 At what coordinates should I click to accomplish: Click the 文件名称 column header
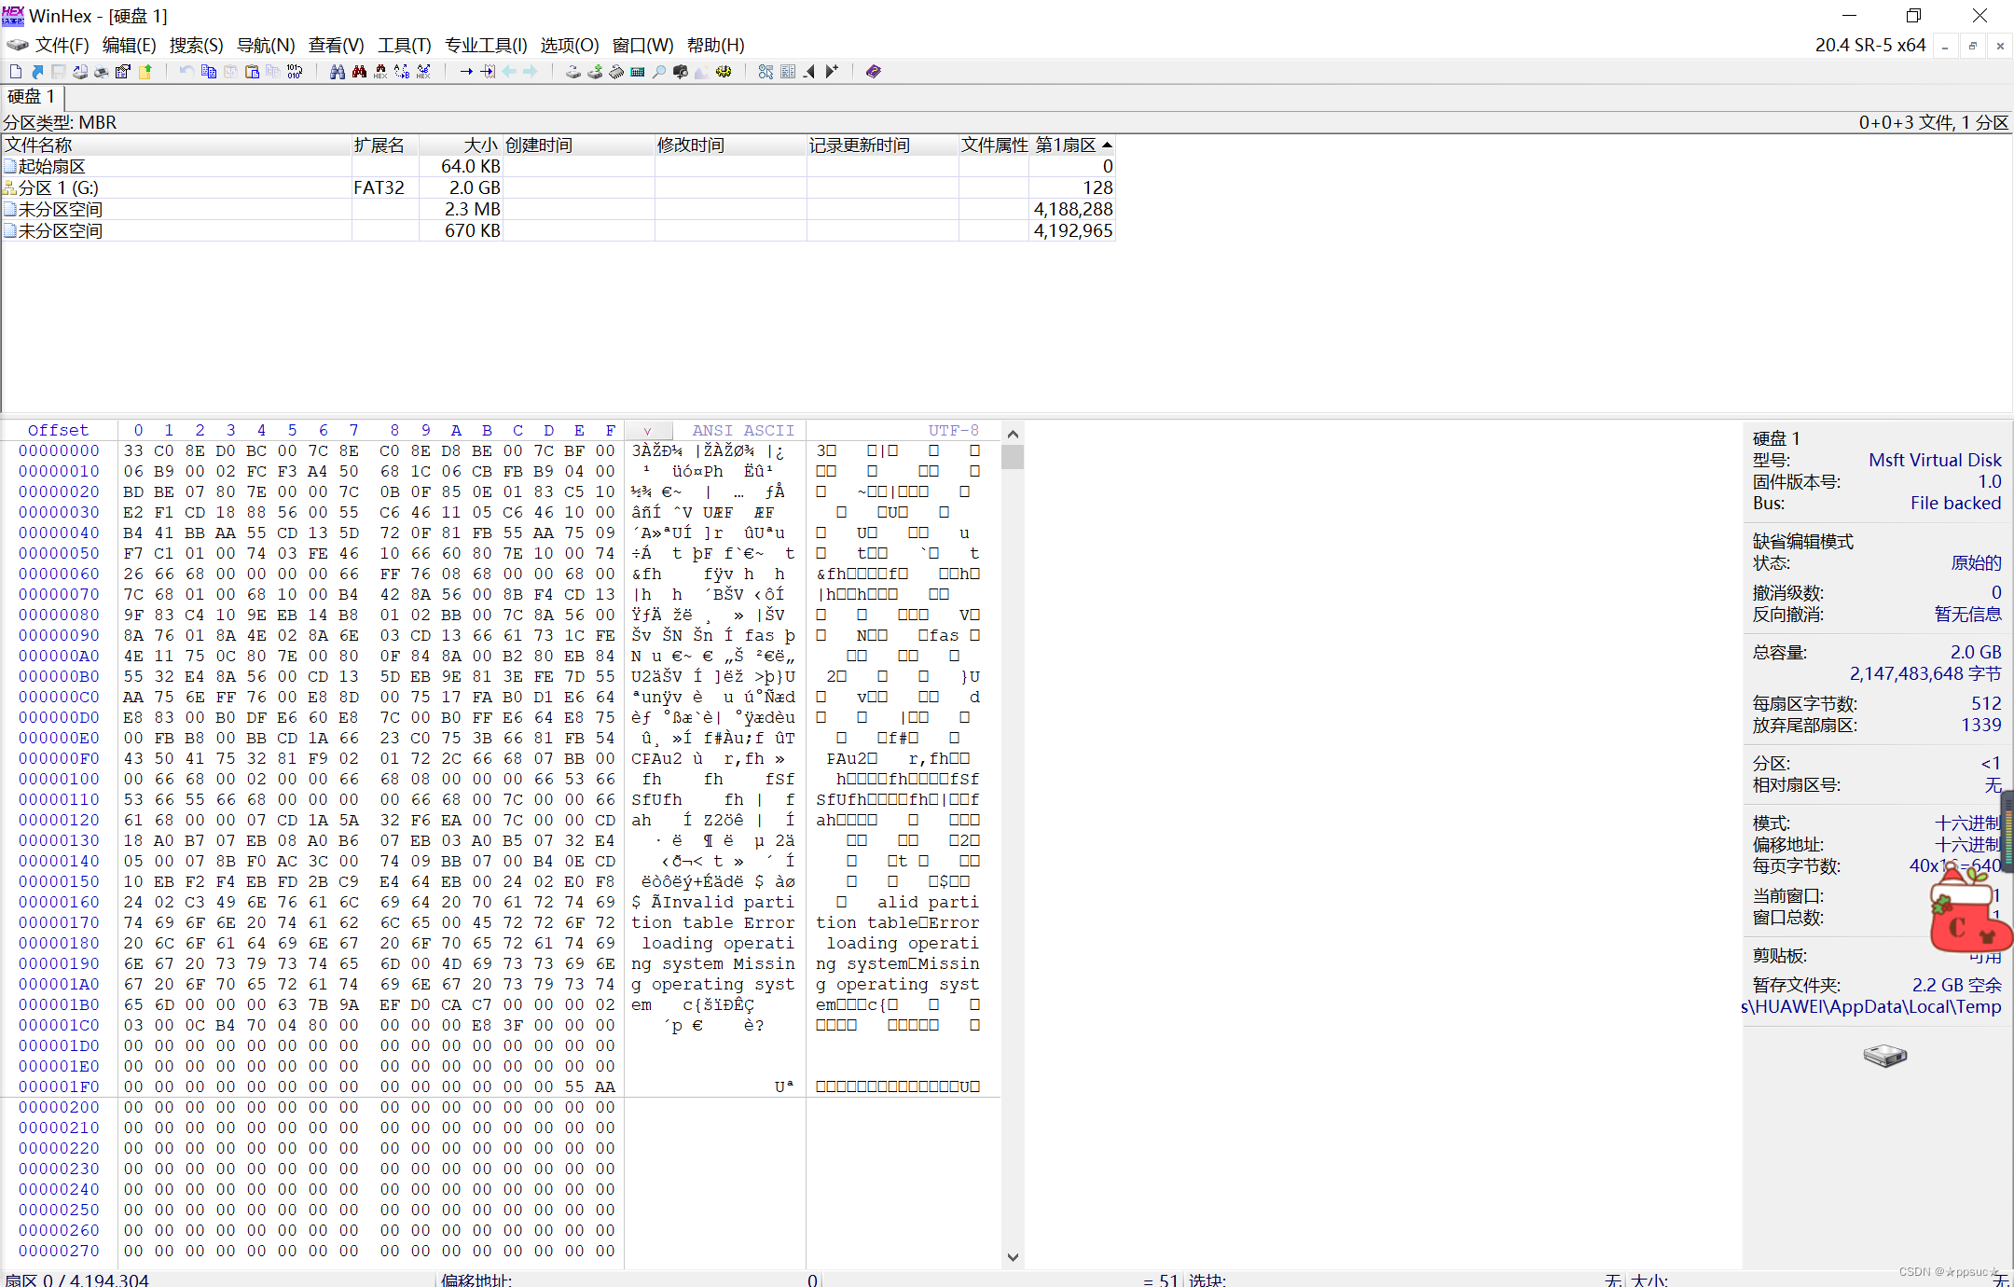pos(39,145)
